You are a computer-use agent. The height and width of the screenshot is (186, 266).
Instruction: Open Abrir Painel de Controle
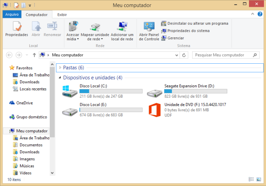coord(149,31)
